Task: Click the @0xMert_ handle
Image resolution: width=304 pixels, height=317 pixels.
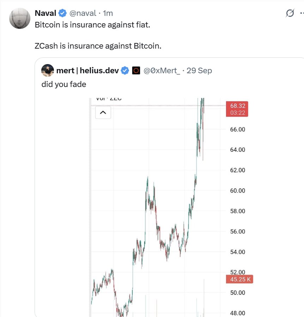Action: [x=162, y=70]
